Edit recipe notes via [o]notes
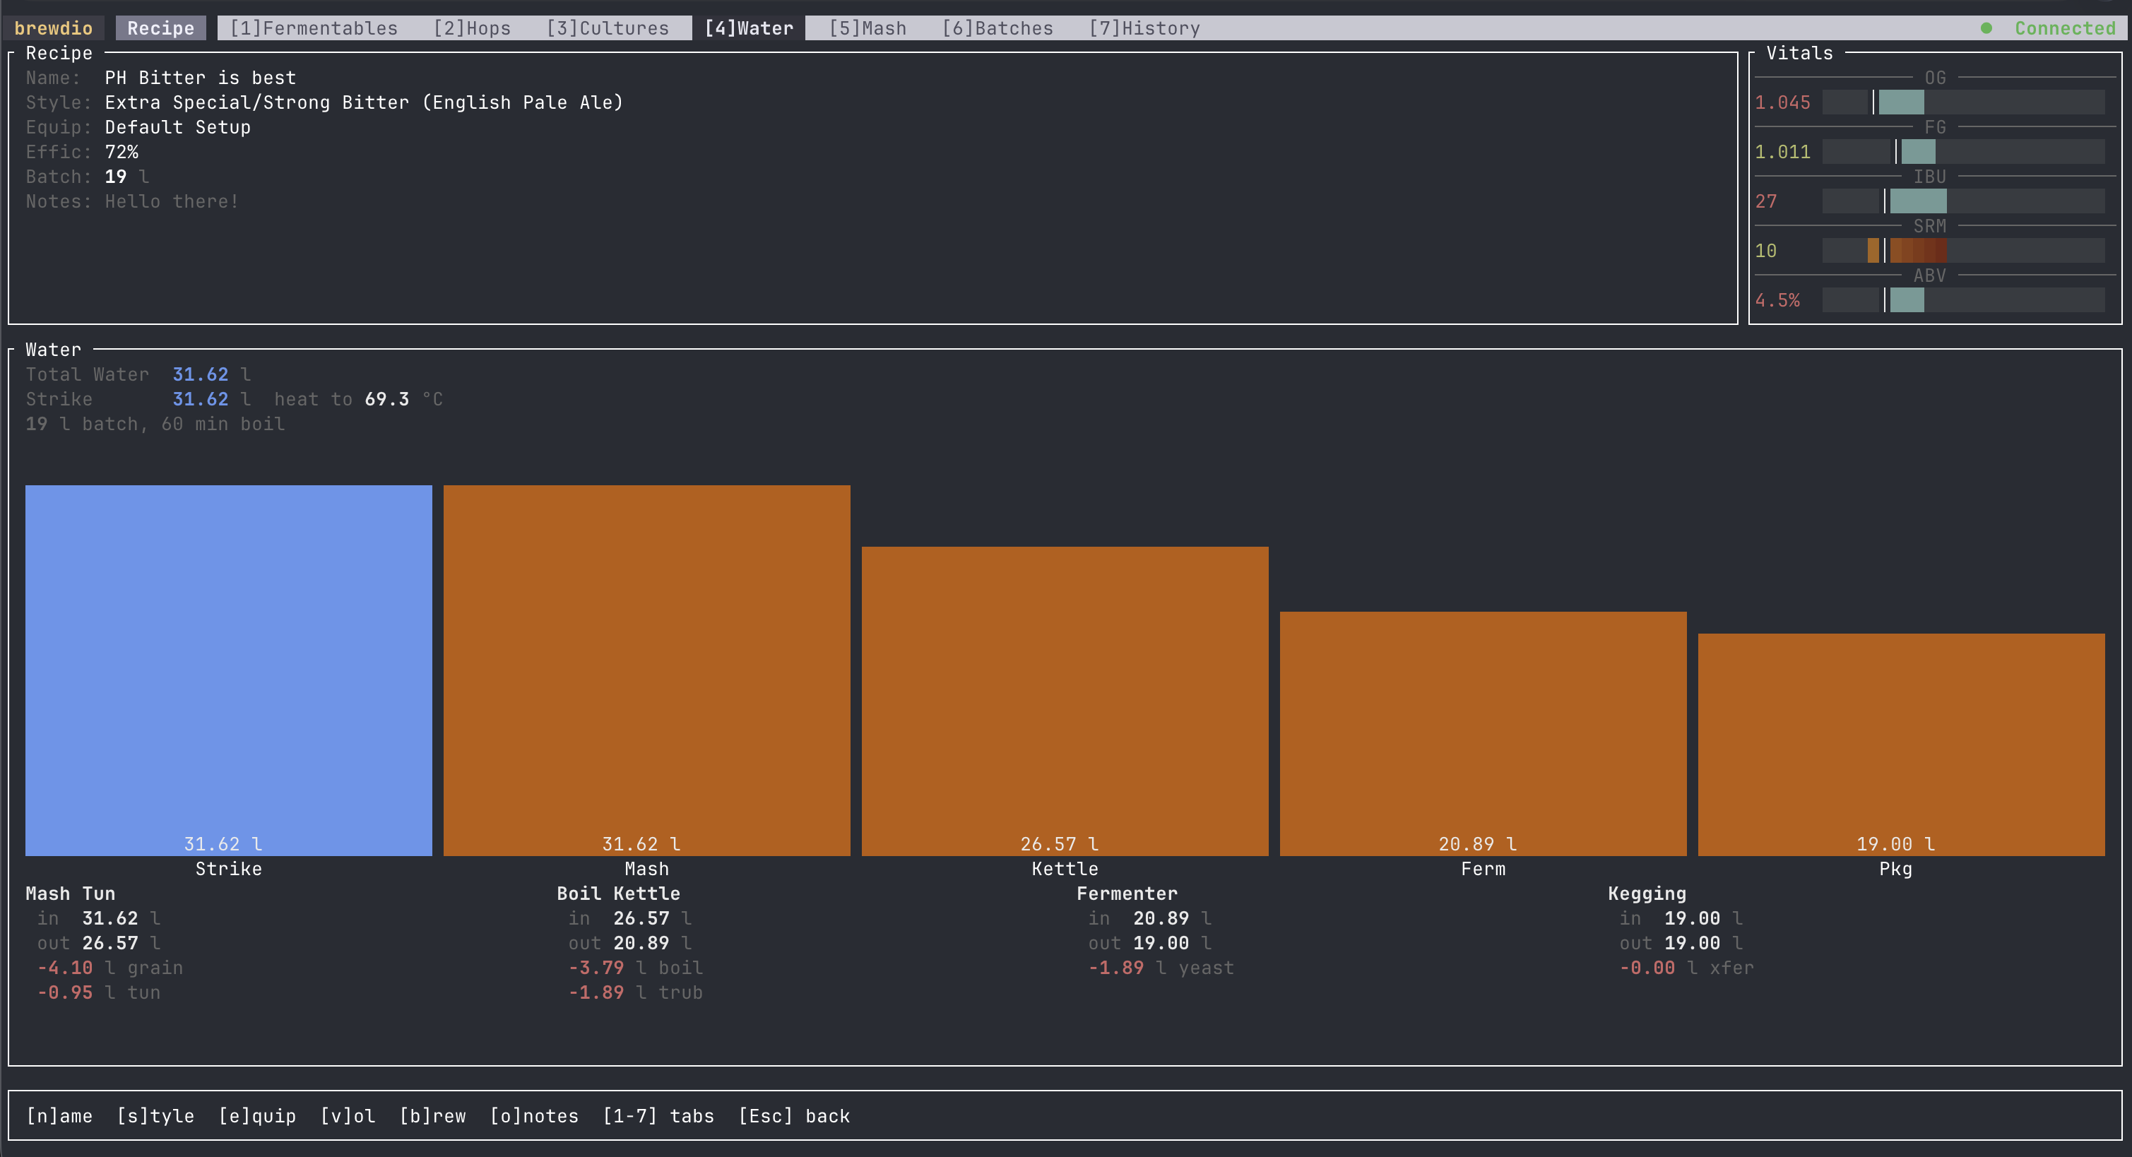 [x=535, y=1115]
